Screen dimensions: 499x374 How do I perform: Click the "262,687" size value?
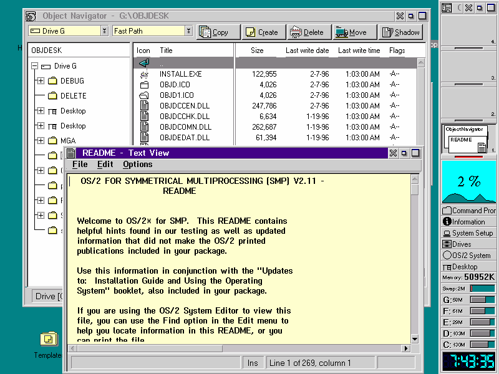tap(264, 127)
